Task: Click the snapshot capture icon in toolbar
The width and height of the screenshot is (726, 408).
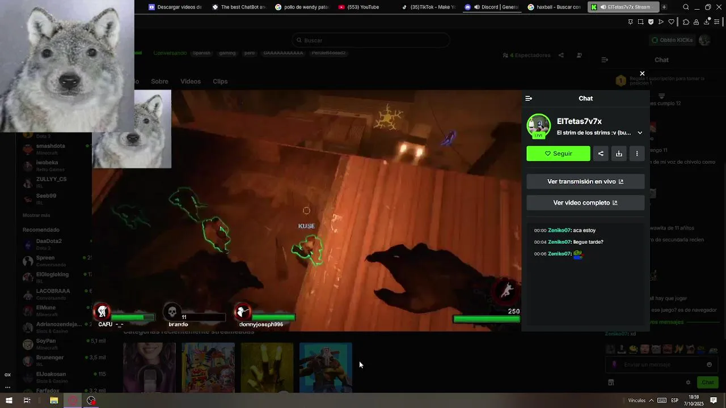Action: click(x=640, y=22)
